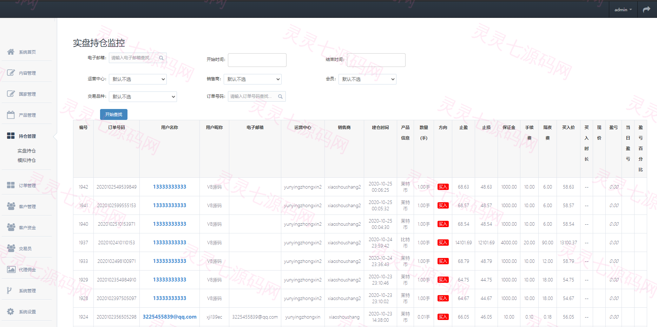The height and width of the screenshot is (327, 657).
Task: Expand the 交易品种 dropdown
Action: [x=143, y=97]
